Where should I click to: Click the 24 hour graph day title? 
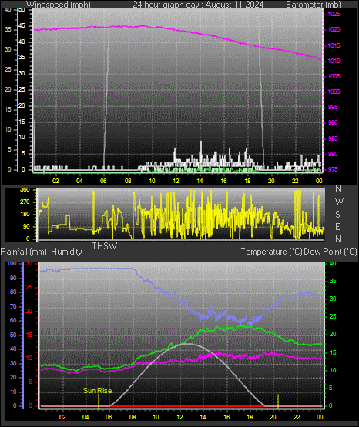pyautogui.click(x=198, y=5)
